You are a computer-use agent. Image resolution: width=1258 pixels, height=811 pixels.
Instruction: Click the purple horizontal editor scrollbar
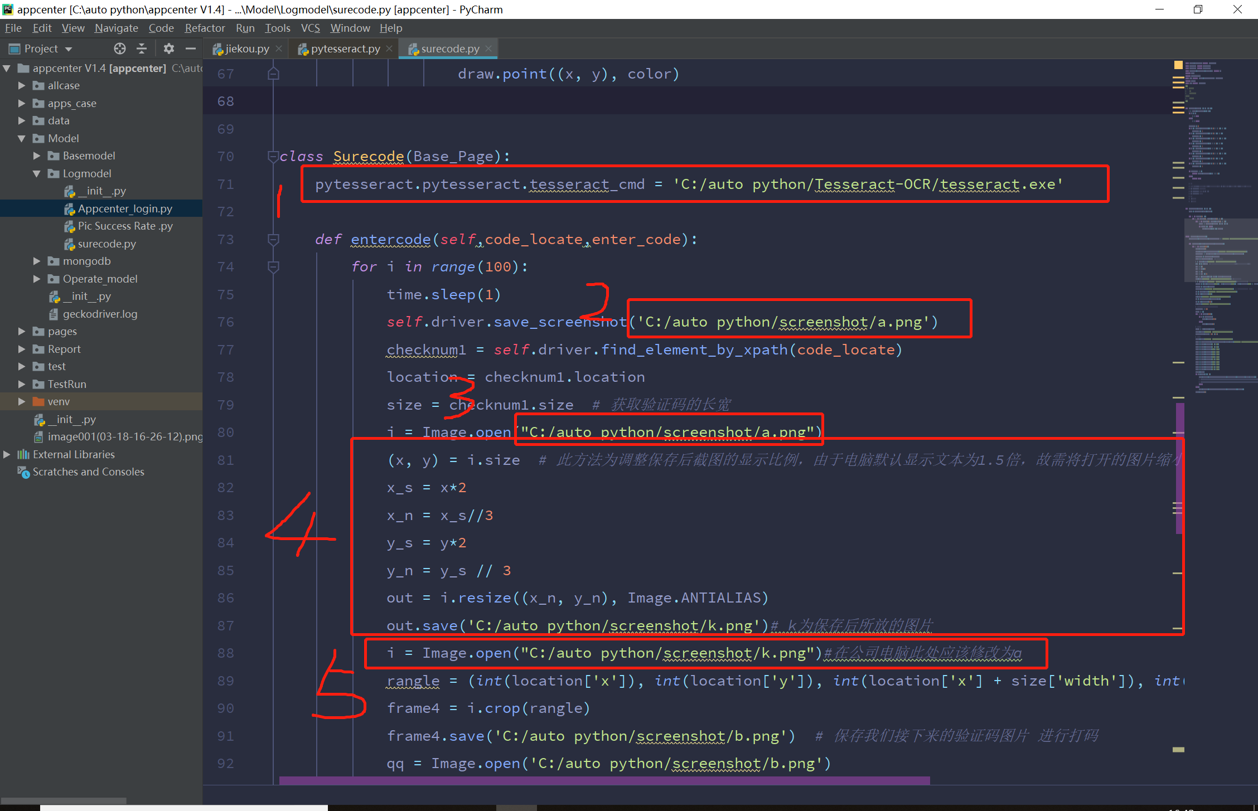tap(604, 780)
